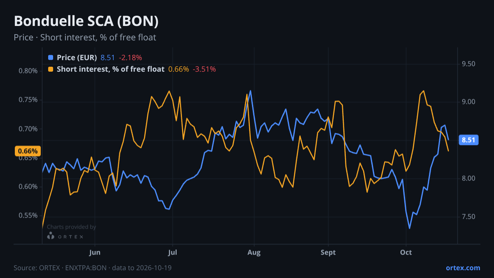Click the 'Charts provided by' text
This screenshot has height=278, width=494.
click(x=72, y=227)
